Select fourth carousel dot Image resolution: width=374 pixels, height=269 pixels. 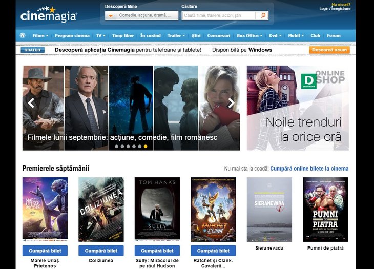click(134, 147)
